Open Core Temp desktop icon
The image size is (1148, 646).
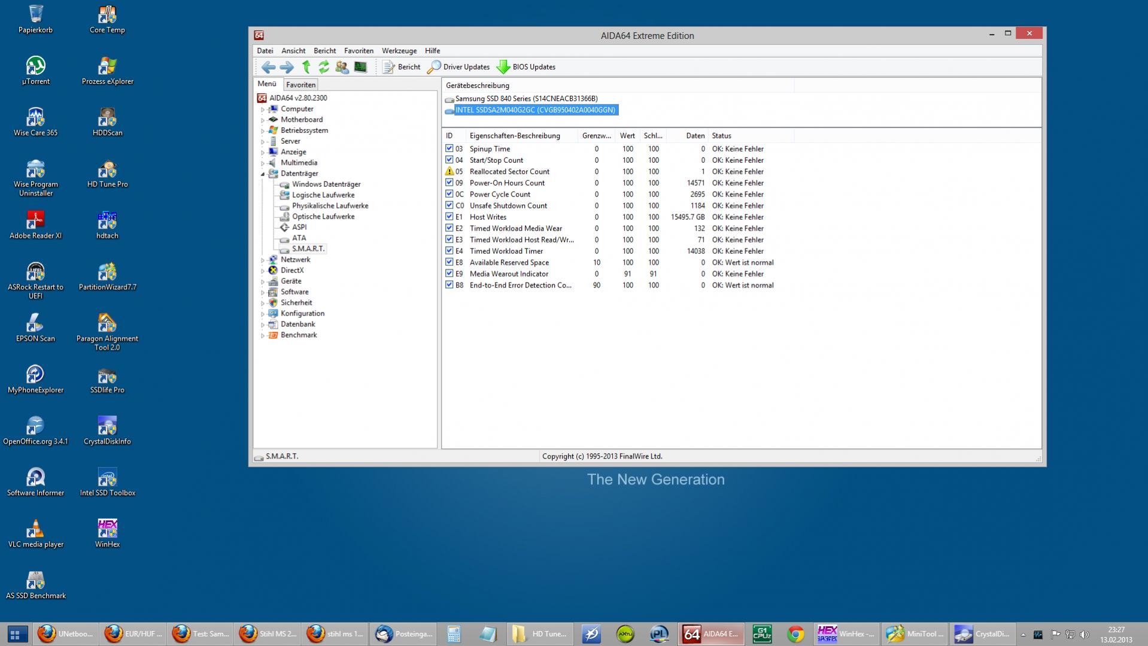107,19
